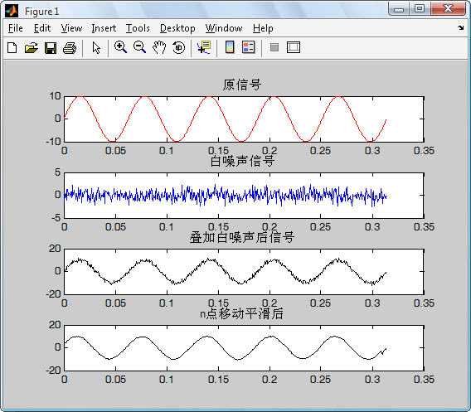Click the New Figure icon
The image size is (471, 412).
(12, 47)
